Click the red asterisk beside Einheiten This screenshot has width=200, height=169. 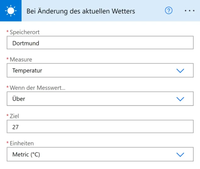point(8,143)
